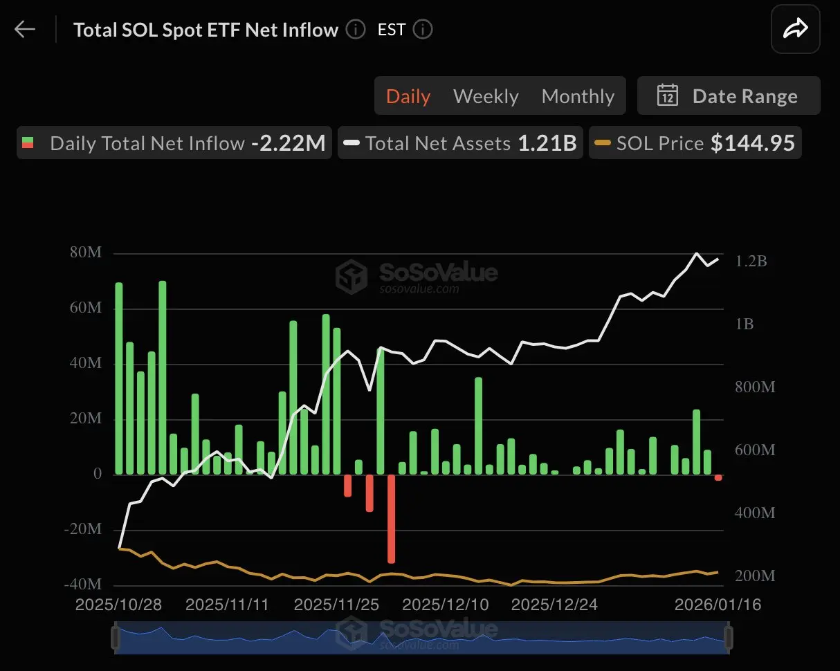Click the large red outflow bar
Screen dimensions: 840x671
(392, 519)
